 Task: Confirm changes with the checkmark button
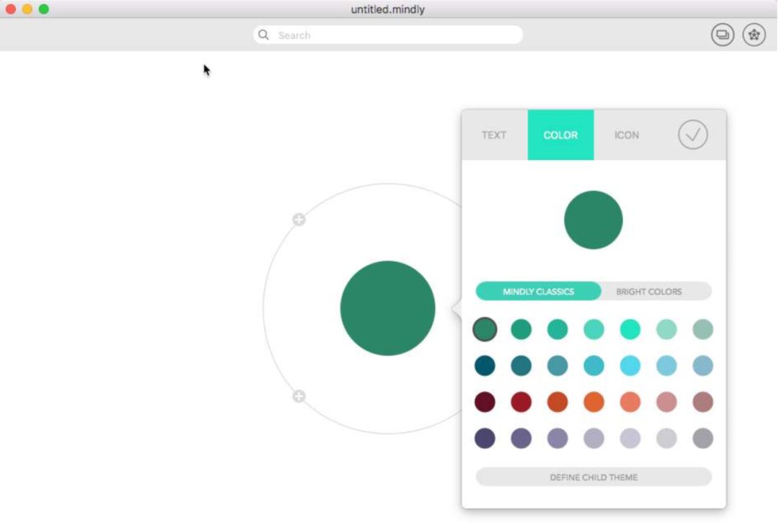[x=692, y=135]
